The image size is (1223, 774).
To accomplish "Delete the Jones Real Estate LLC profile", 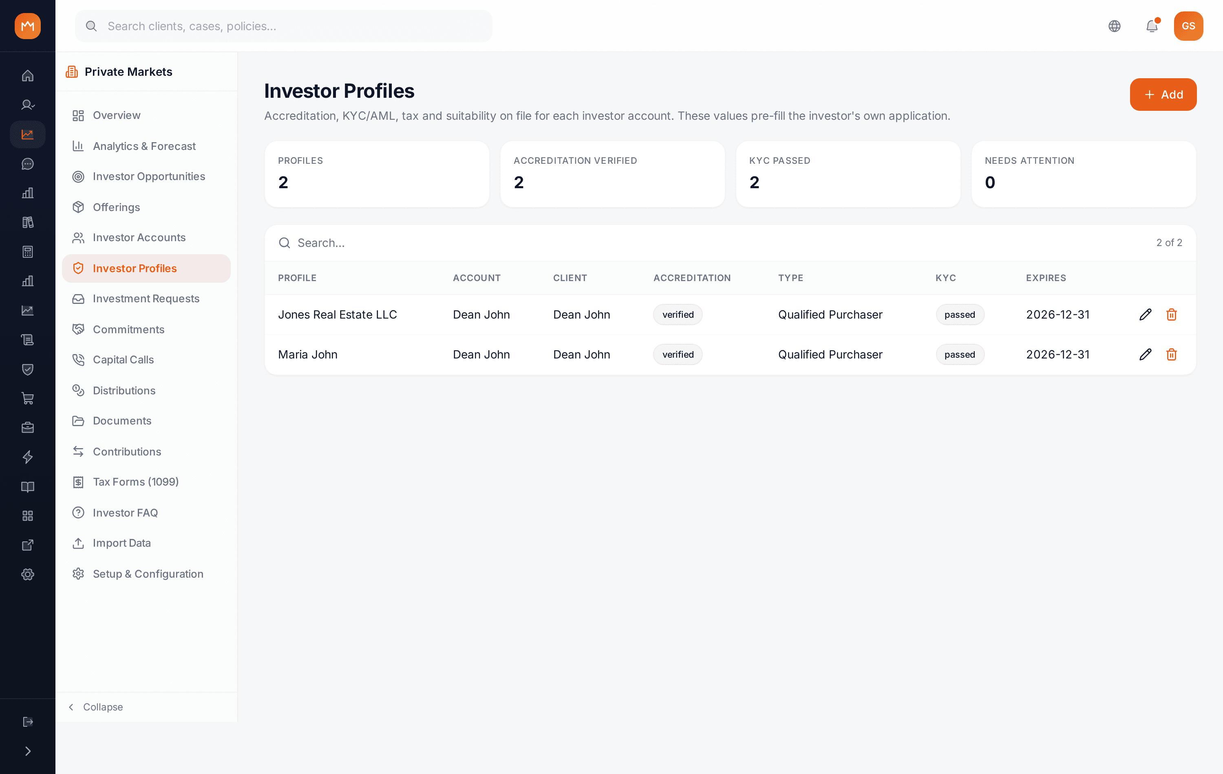I will click(1171, 314).
